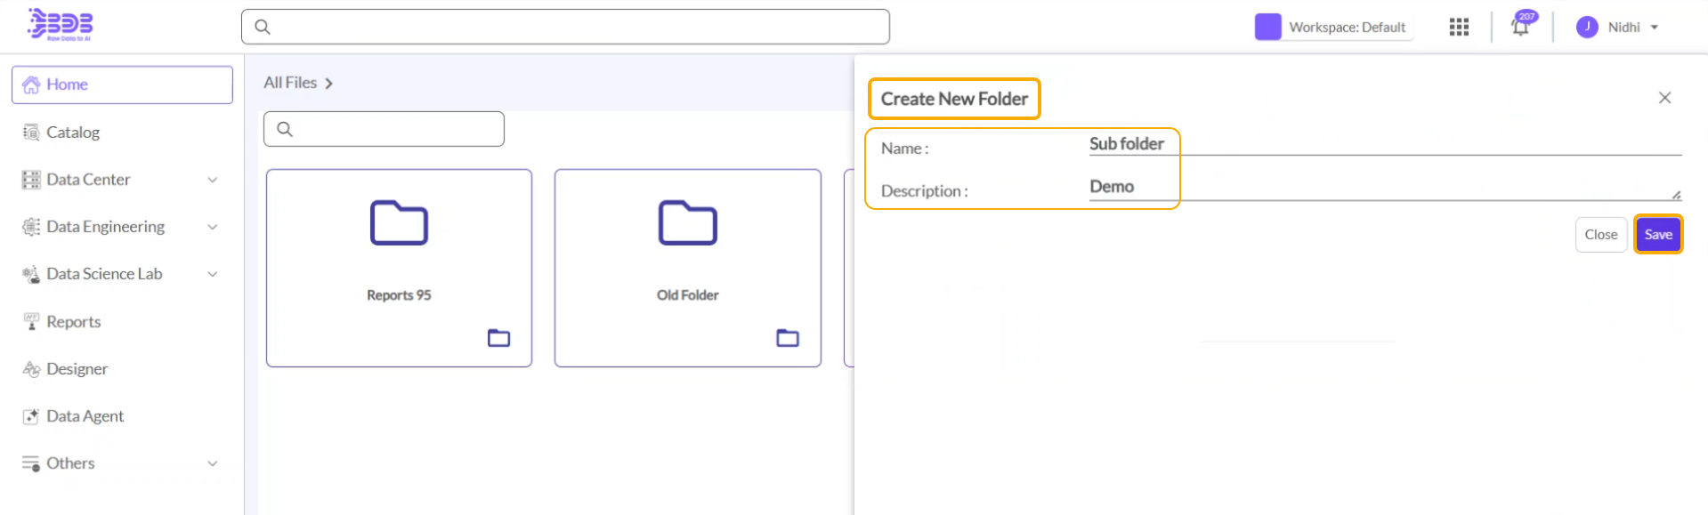Save the new folder
Screen dimensions: 1708x515
[x=1657, y=235]
